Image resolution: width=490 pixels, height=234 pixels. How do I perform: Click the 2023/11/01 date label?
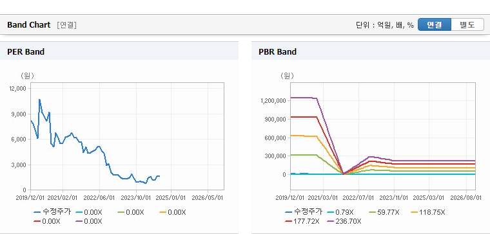pyautogui.click(x=393, y=198)
